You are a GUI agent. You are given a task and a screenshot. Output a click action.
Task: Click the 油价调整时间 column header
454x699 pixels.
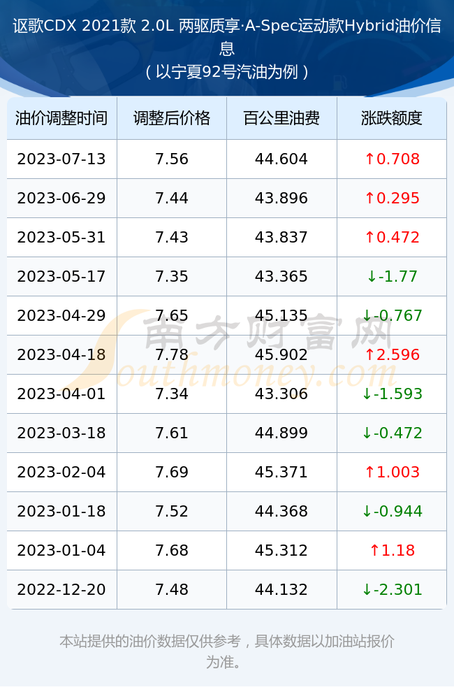pyautogui.click(x=61, y=119)
